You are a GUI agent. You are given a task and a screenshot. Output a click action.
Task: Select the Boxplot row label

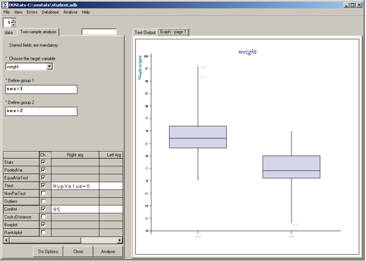pos(21,225)
